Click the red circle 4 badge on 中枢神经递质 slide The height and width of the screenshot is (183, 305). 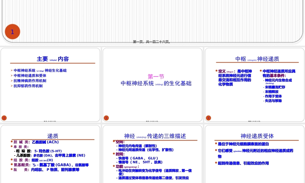coord(209,117)
